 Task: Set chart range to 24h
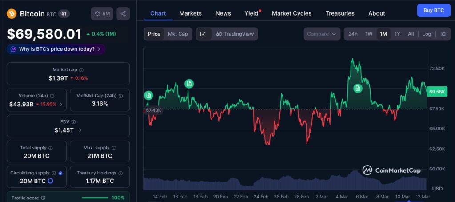tap(353, 34)
